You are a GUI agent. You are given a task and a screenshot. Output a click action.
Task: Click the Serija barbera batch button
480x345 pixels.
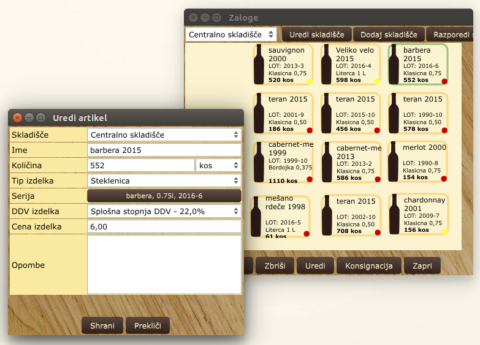click(164, 196)
